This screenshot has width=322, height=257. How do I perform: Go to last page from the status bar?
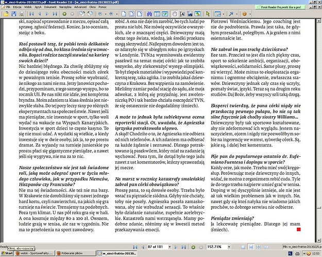(183, 247)
